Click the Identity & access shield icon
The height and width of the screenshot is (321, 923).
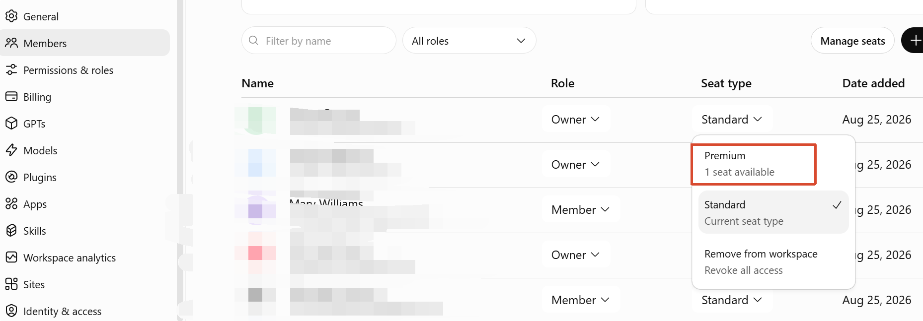click(11, 311)
